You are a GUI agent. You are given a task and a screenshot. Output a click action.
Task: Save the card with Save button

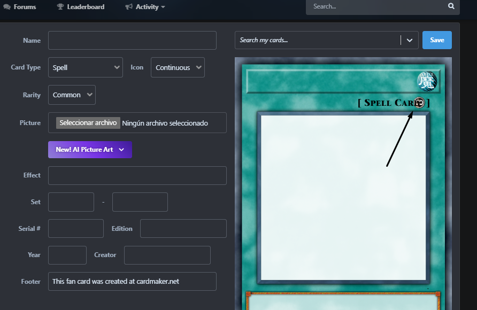(437, 40)
